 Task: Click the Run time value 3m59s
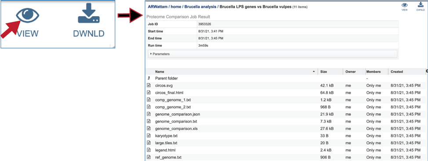[203, 45]
